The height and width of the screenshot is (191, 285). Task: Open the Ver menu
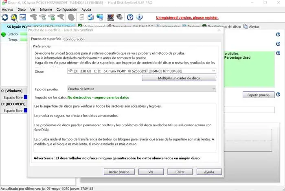[x=33, y=9]
